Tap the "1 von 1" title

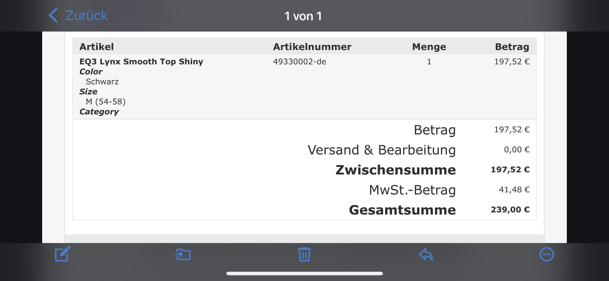(x=303, y=16)
